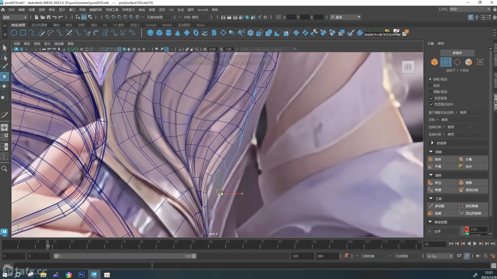Click the redo arrow icon

[x=61, y=17]
